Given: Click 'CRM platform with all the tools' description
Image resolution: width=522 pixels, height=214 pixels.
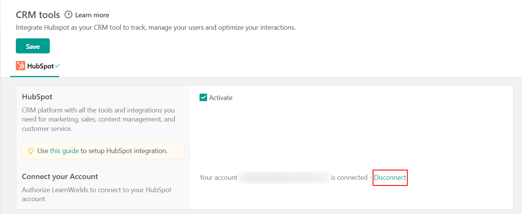Looking at the screenshot, I should coord(98,119).
